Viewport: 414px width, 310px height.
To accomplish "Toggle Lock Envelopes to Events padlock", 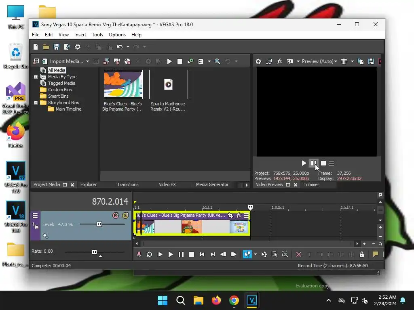I will tap(362, 254).
